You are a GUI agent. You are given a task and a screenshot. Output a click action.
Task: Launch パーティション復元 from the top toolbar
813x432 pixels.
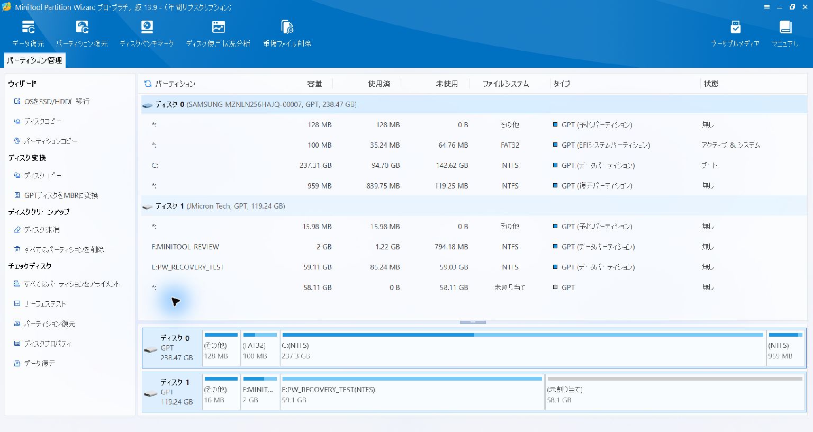(82, 34)
